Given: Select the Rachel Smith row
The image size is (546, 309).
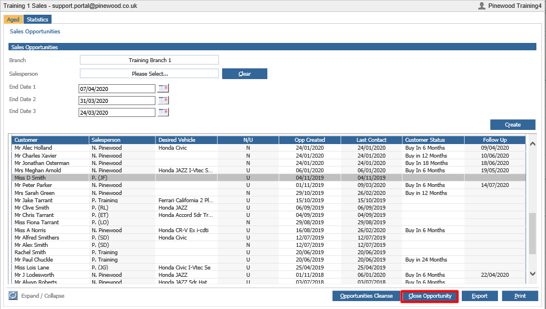Looking at the screenshot, I should coord(268,253).
